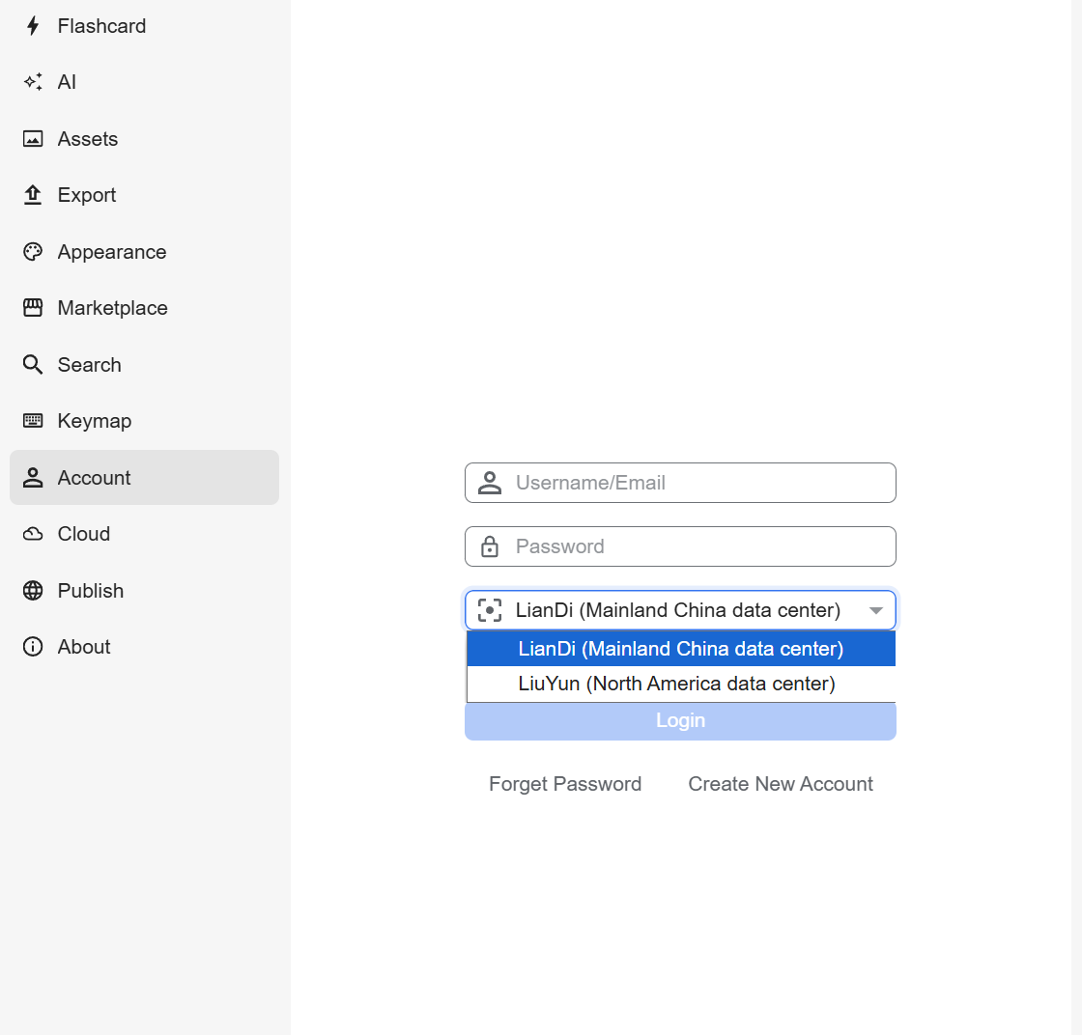This screenshot has width=1082, height=1035.
Task: Focus the Username/Email input field
Action: tap(696, 483)
